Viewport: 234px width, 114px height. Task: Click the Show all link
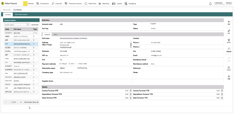(x=35, y=102)
